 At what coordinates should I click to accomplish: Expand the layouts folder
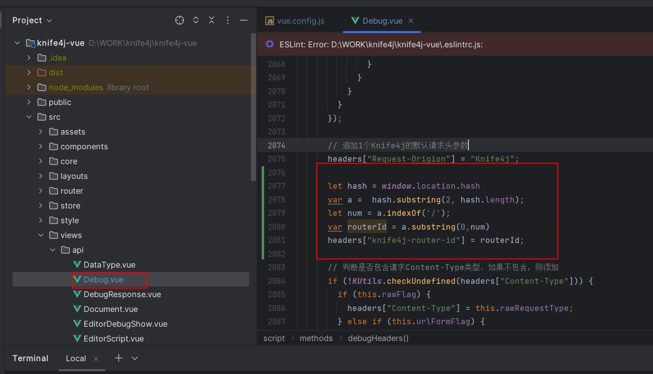pyautogui.click(x=41, y=176)
